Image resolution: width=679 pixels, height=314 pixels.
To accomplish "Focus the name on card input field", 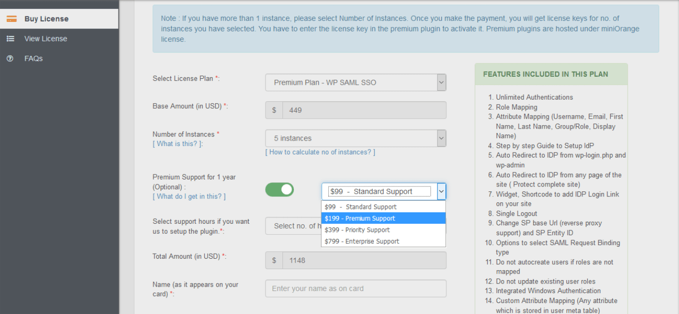I will [356, 289].
